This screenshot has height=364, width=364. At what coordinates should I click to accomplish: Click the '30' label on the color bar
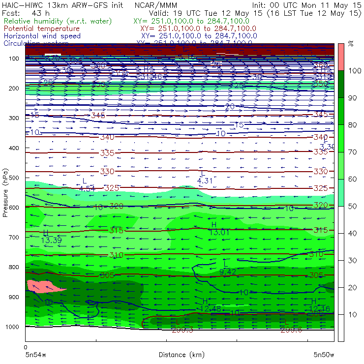(x=353, y=261)
